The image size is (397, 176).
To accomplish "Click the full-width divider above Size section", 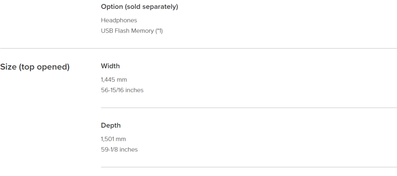I will 198,48.
